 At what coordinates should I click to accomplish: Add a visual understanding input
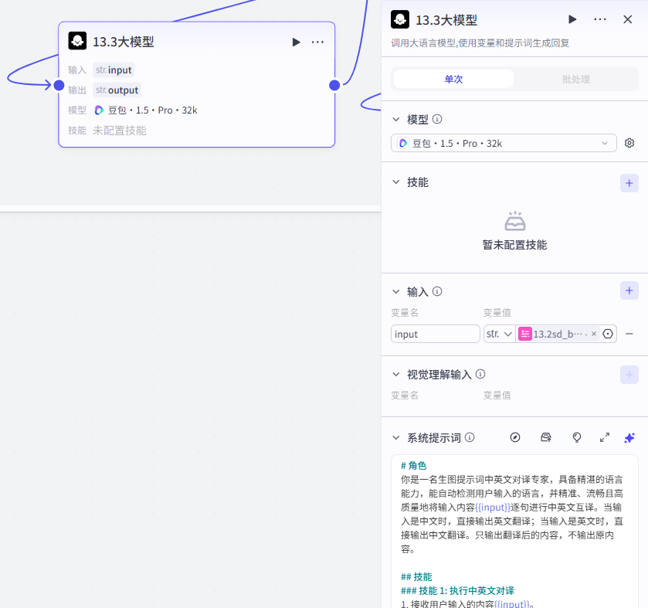pyautogui.click(x=629, y=375)
